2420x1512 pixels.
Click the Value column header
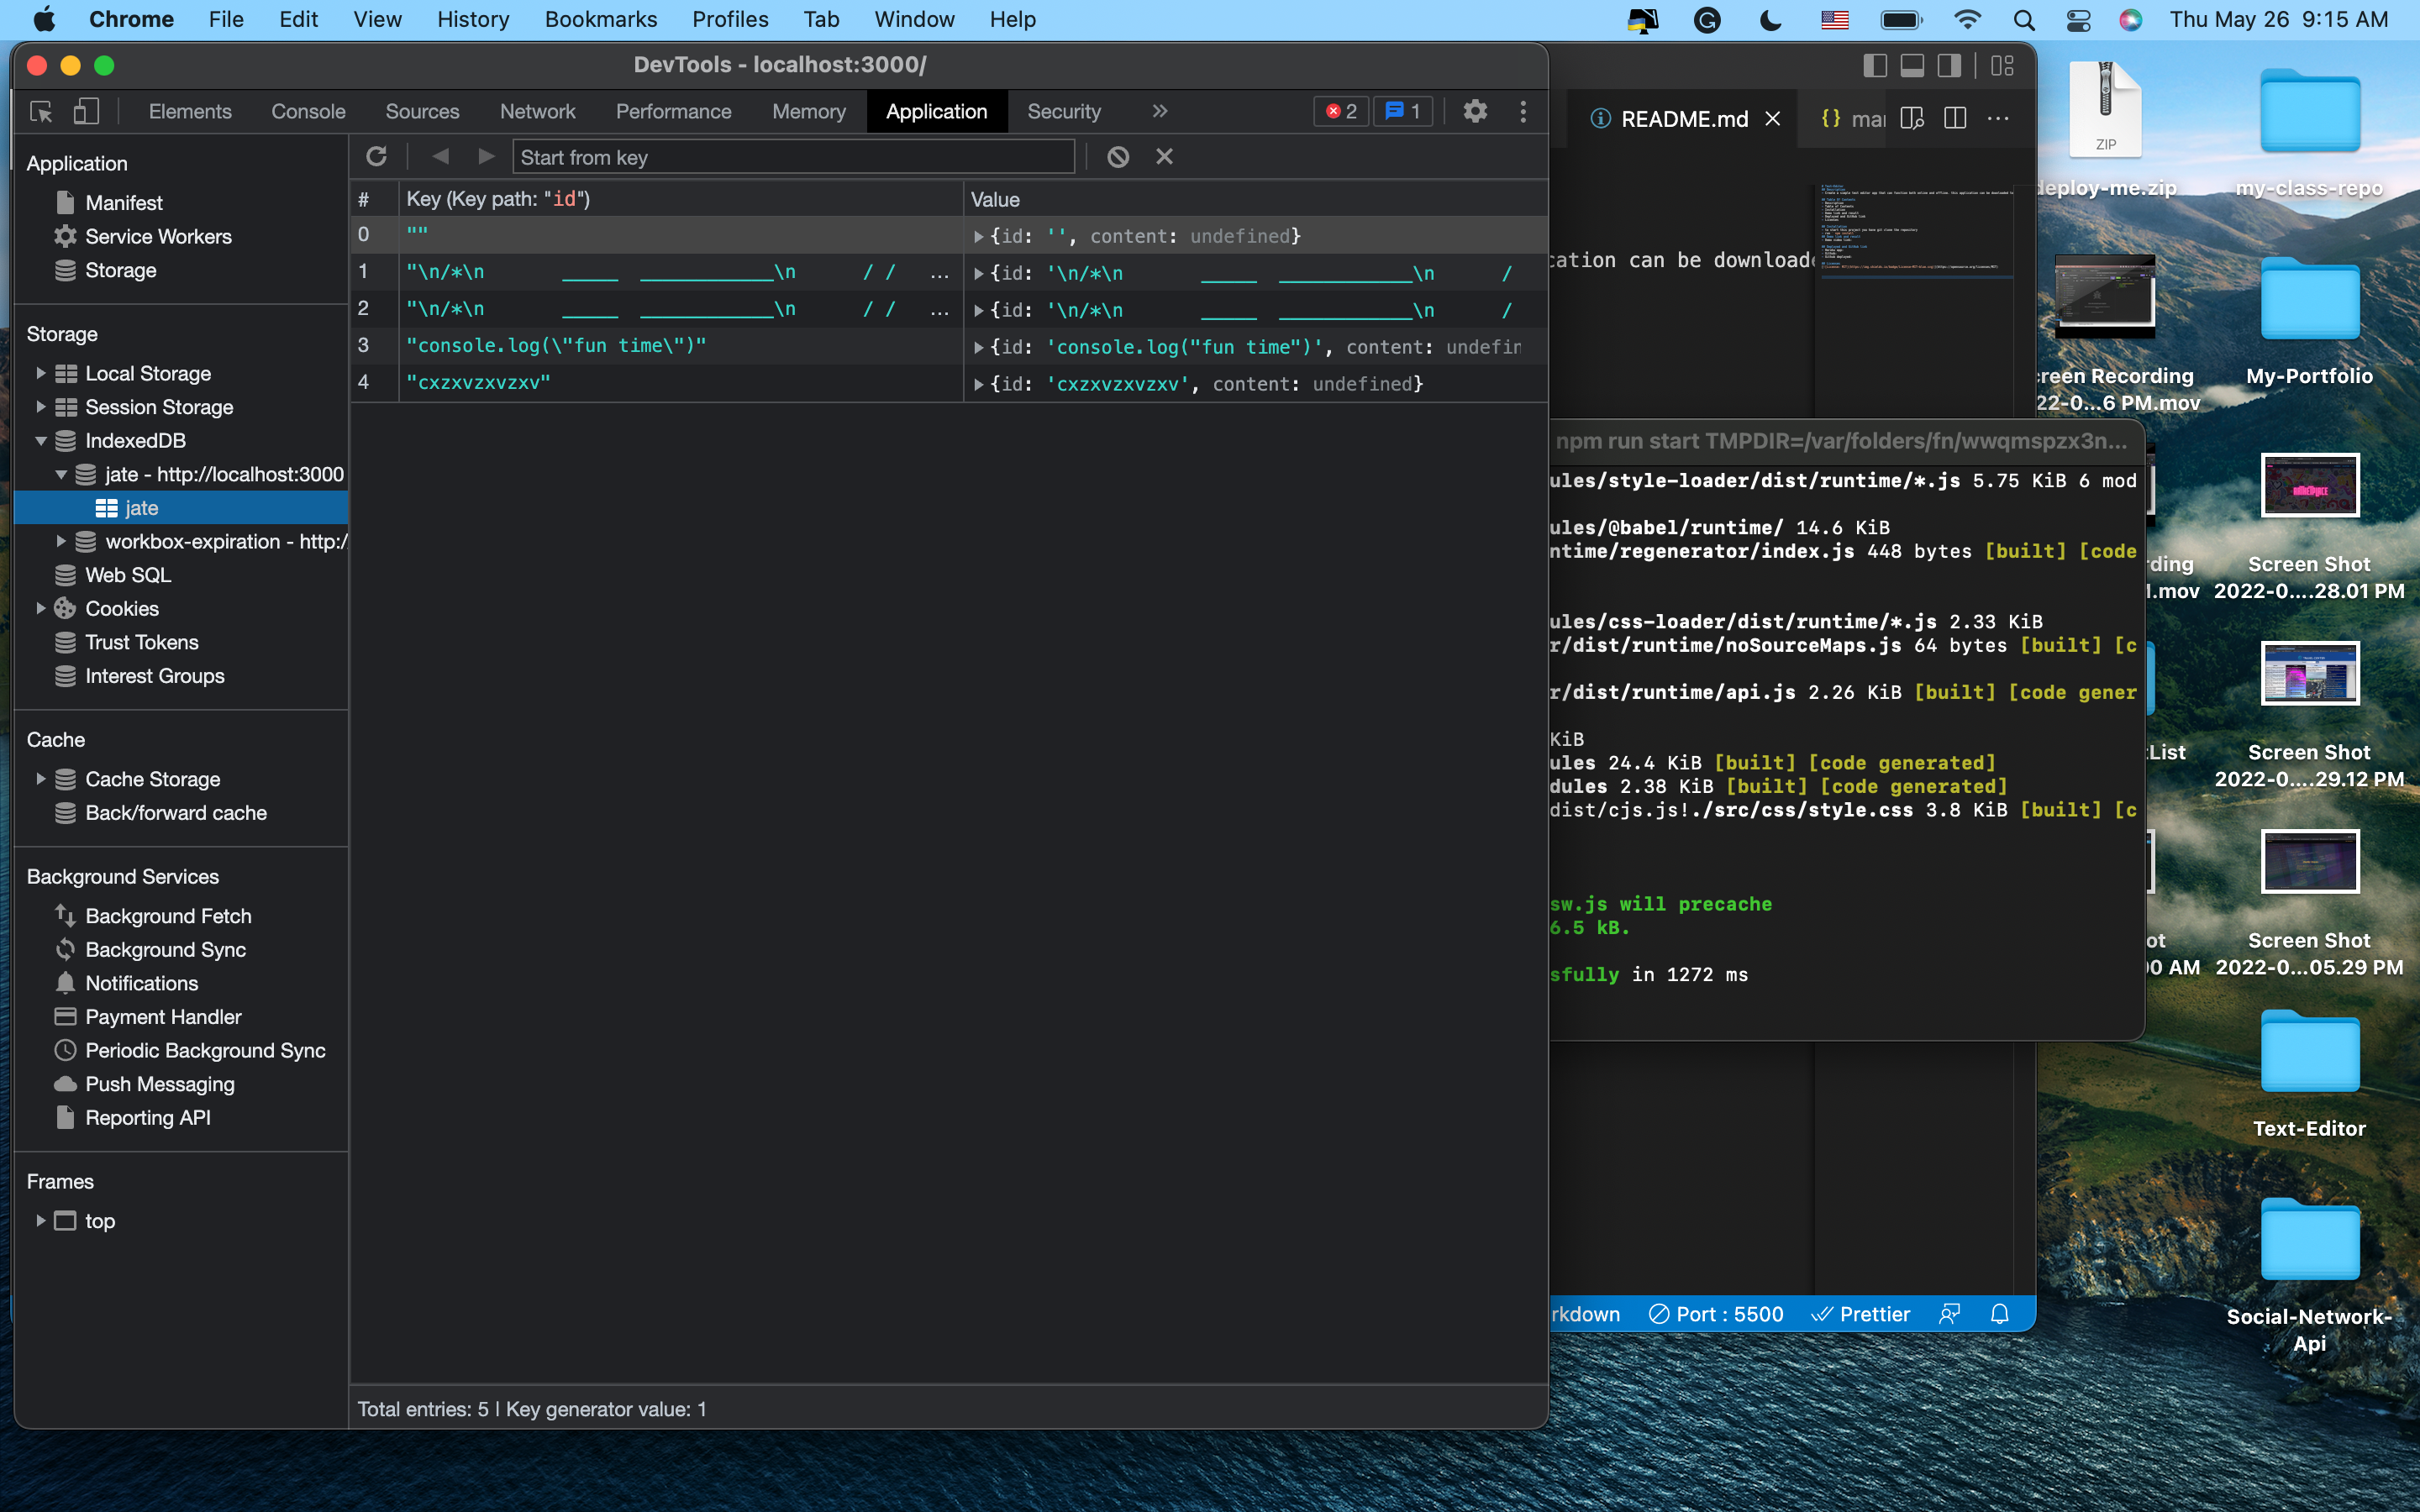(1255, 199)
